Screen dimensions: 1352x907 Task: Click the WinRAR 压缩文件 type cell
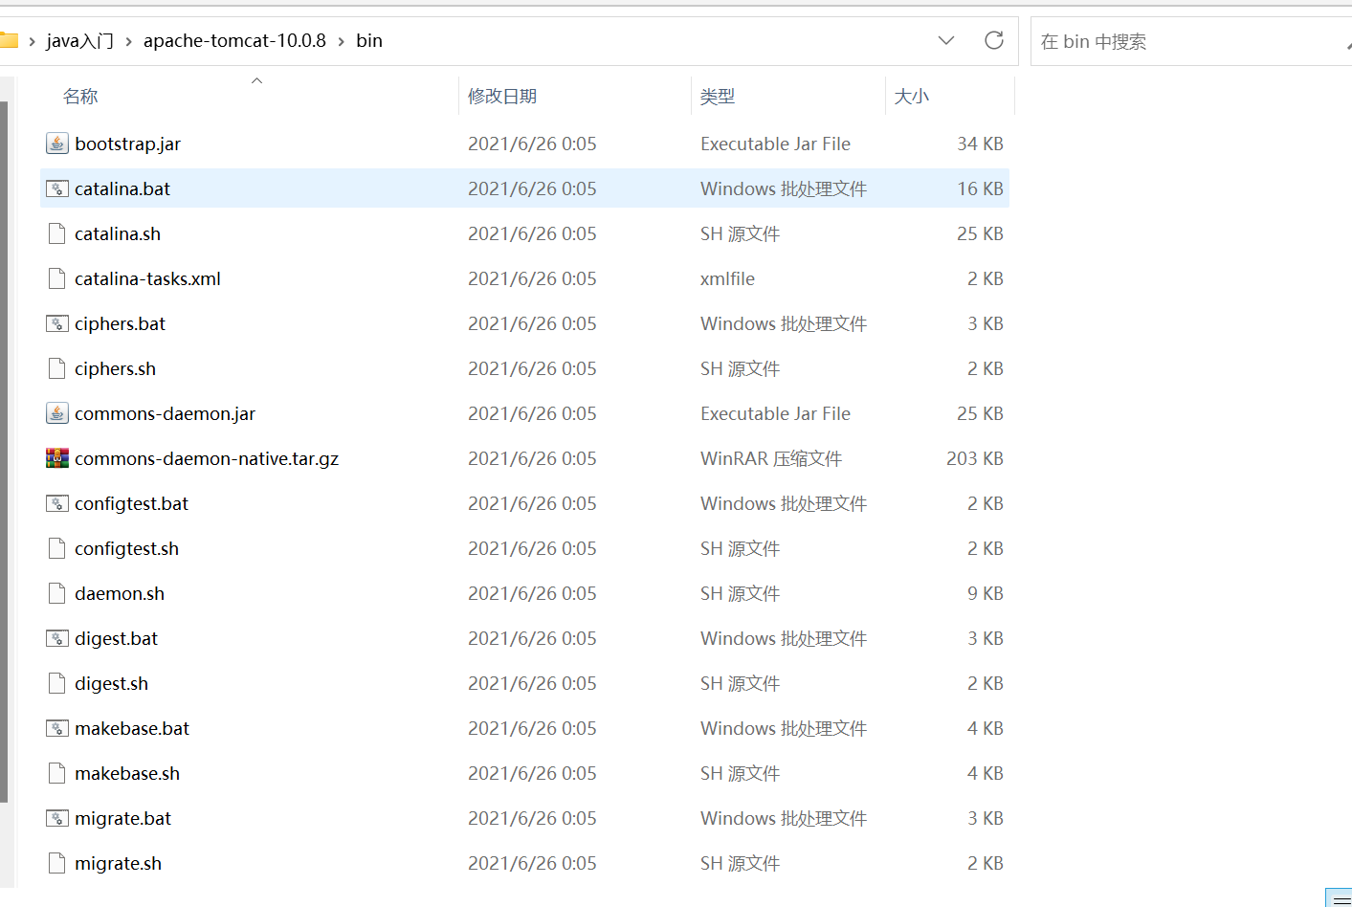tap(771, 458)
